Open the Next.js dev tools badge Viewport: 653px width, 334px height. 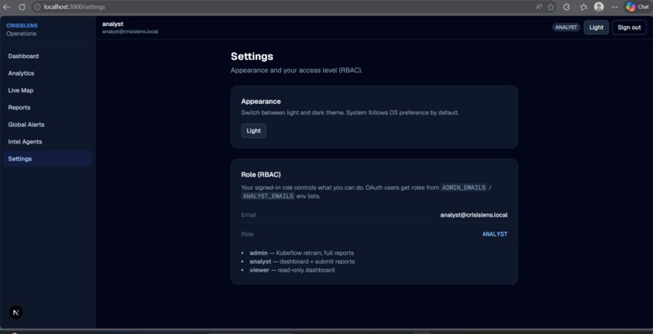[16, 312]
